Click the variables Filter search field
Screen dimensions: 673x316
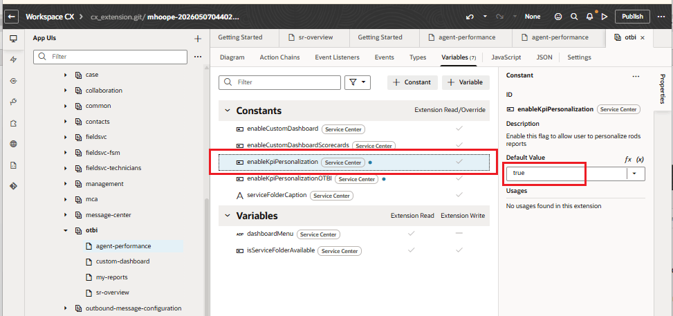tap(280, 82)
